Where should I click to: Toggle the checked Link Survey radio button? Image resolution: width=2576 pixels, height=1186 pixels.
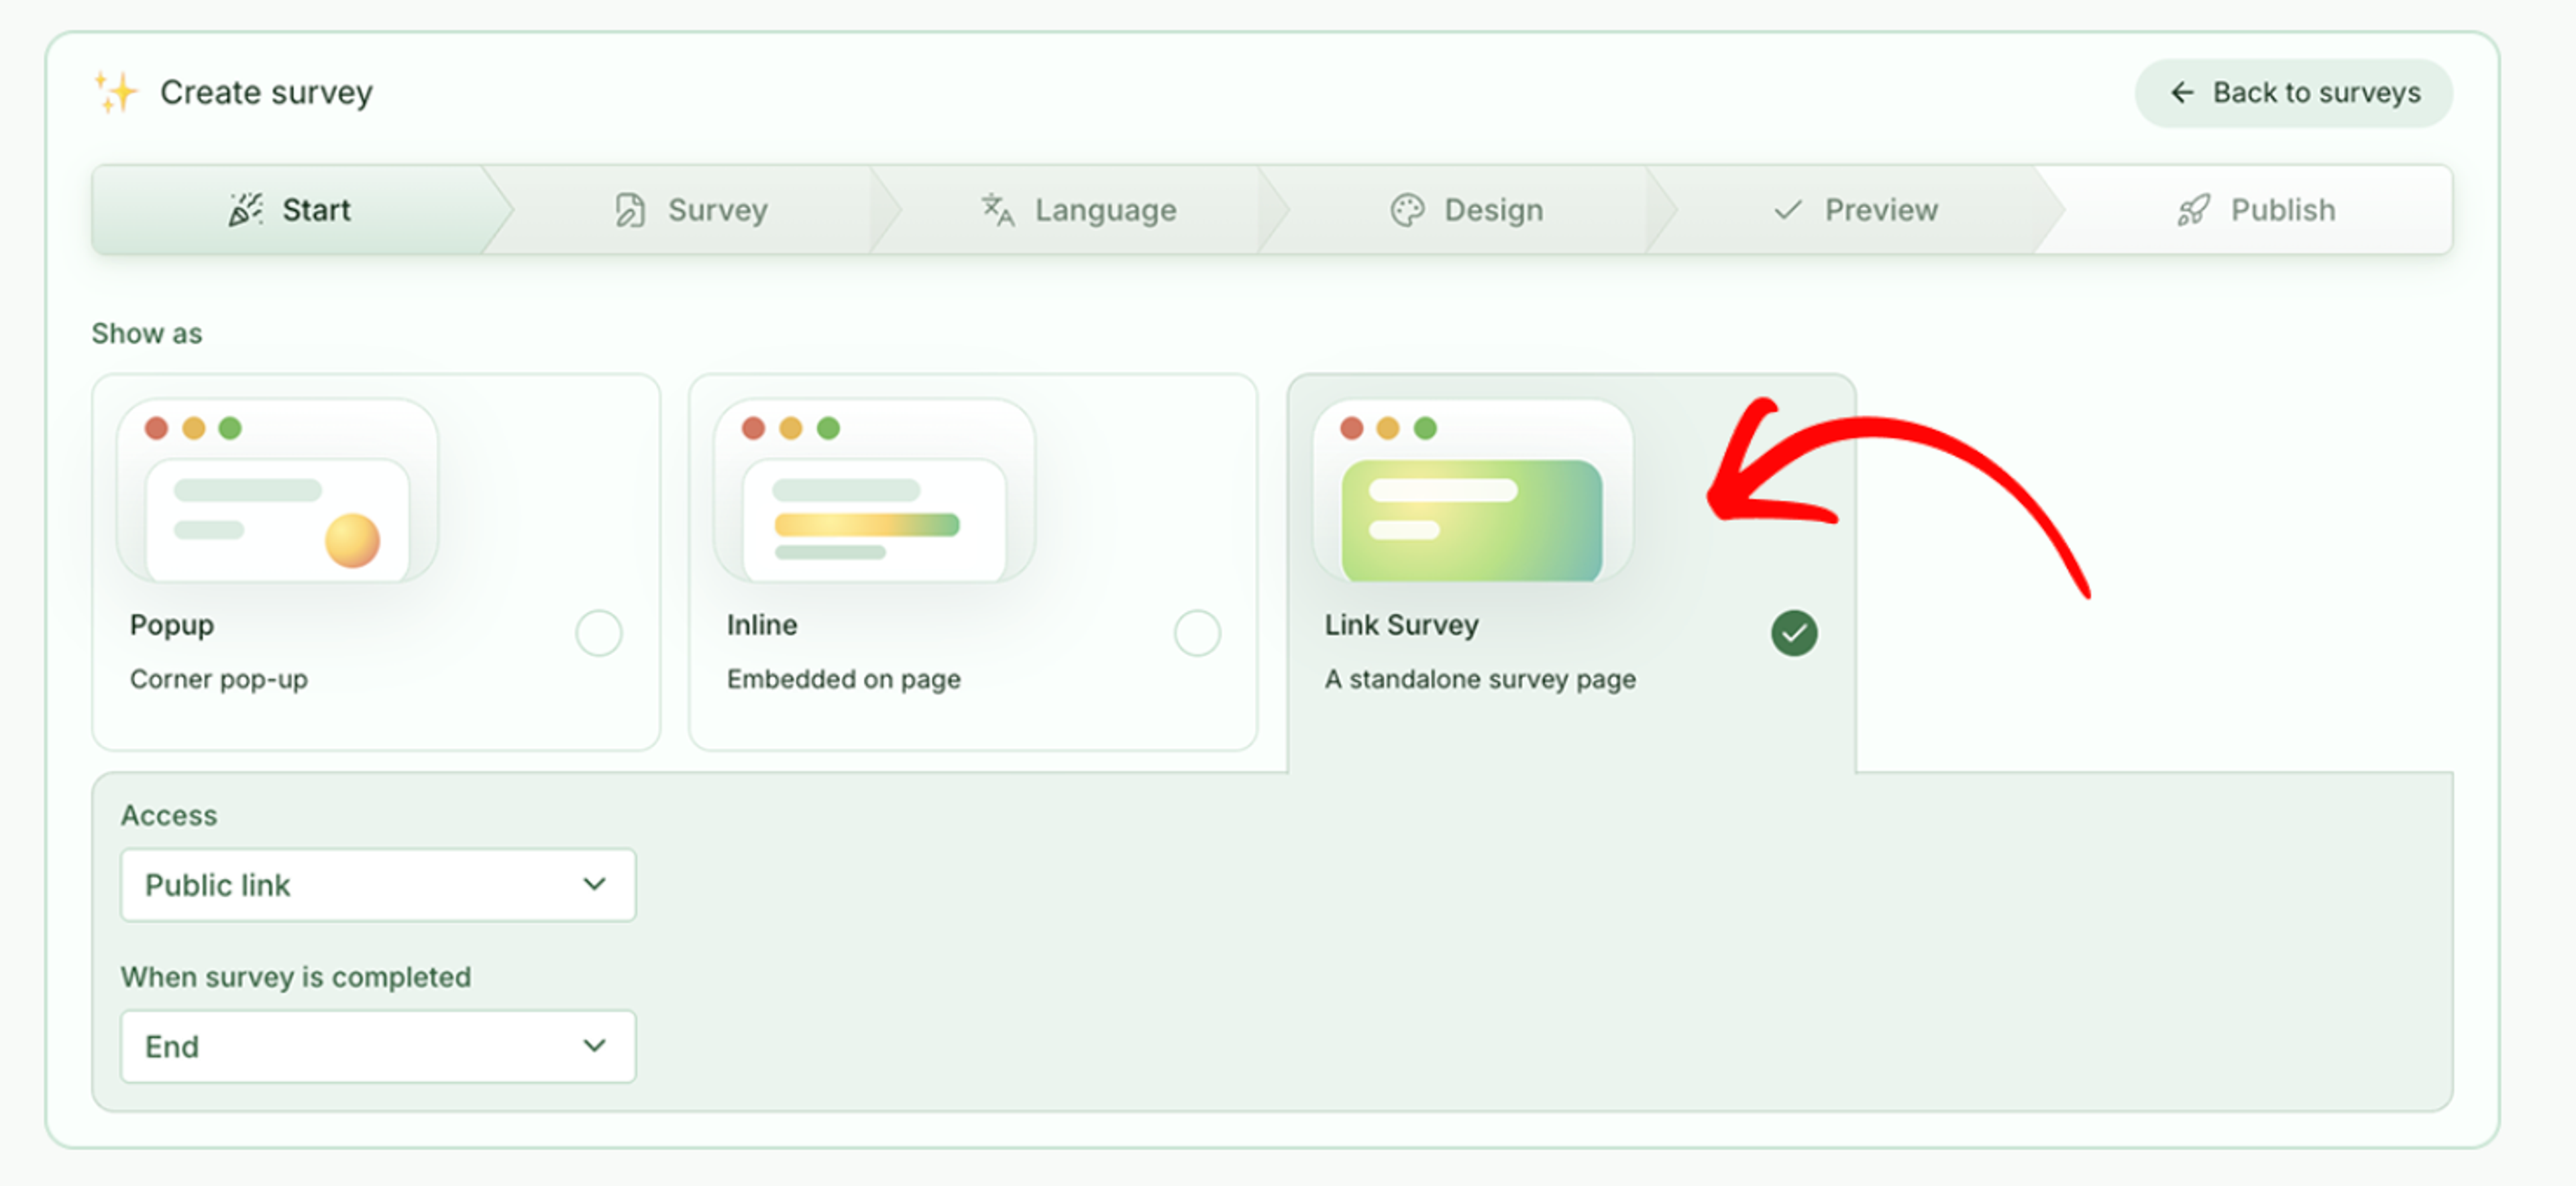point(1794,632)
